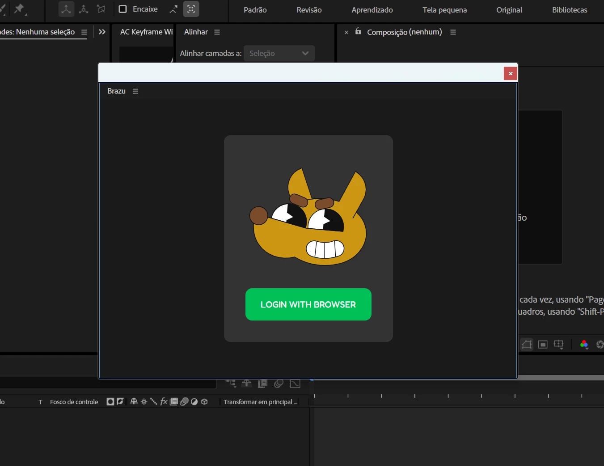Image resolution: width=604 pixels, height=466 pixels.
Task: Click the Fosco de controle column header
Action: point(74,402)
